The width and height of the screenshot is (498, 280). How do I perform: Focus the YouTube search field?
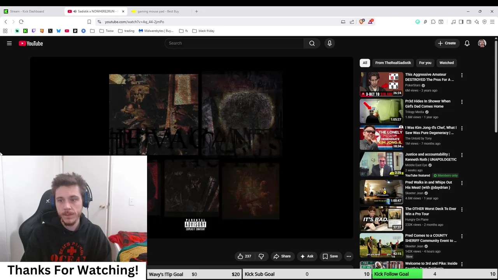click(x=235, y=43)
